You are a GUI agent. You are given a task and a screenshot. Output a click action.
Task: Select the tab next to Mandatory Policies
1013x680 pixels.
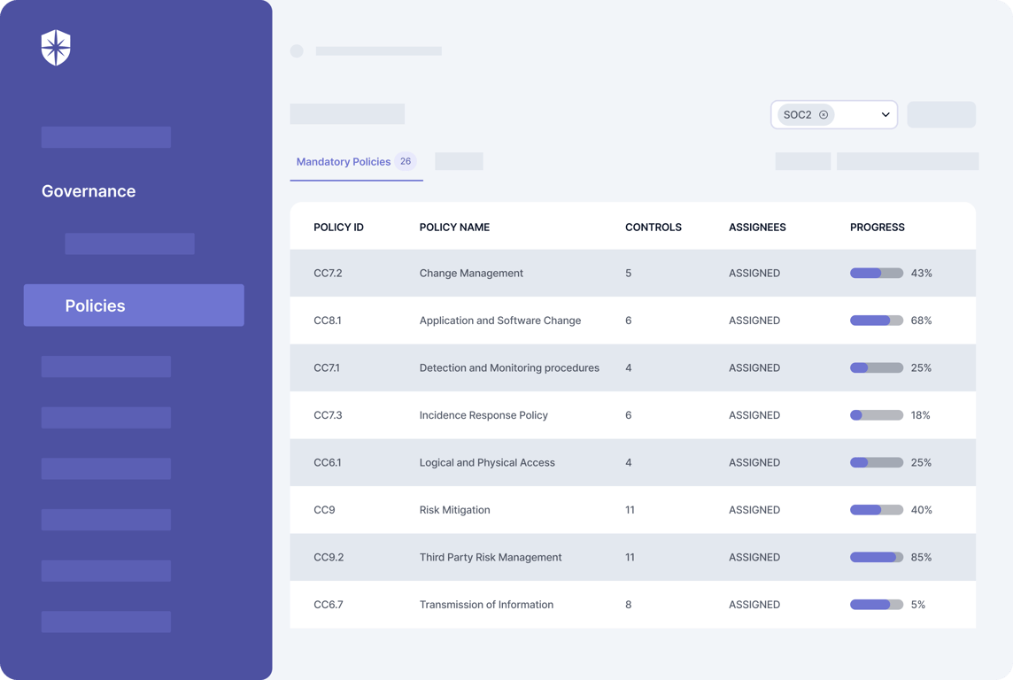459,161
